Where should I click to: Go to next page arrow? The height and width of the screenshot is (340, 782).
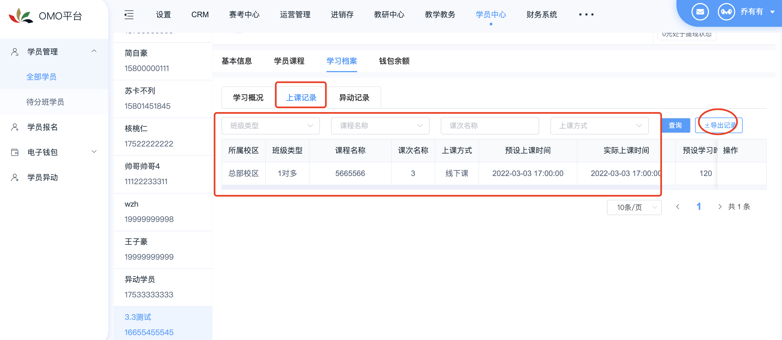tap(720, 207)
